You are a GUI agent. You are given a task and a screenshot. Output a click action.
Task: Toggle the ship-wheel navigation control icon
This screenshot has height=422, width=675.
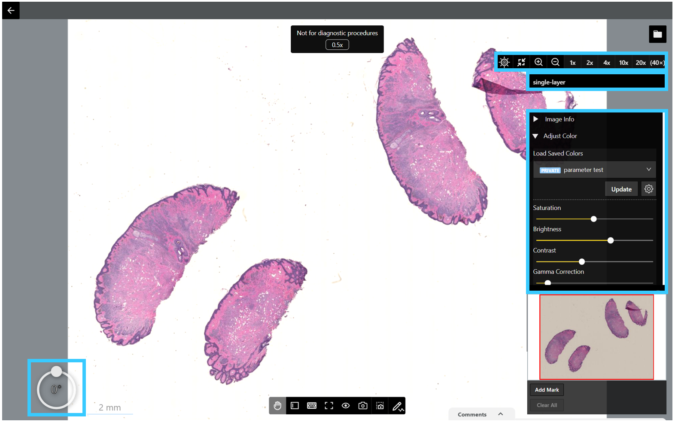click(x=505, y=62)
